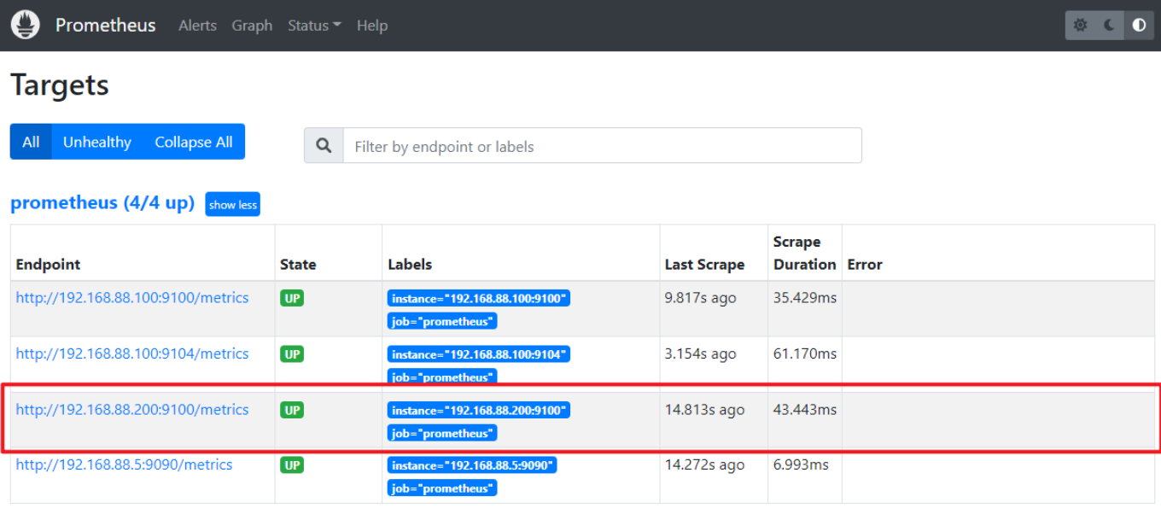The image size is (1161, 508).
Task: Collapse group with show less button
Action: point(232,204)
